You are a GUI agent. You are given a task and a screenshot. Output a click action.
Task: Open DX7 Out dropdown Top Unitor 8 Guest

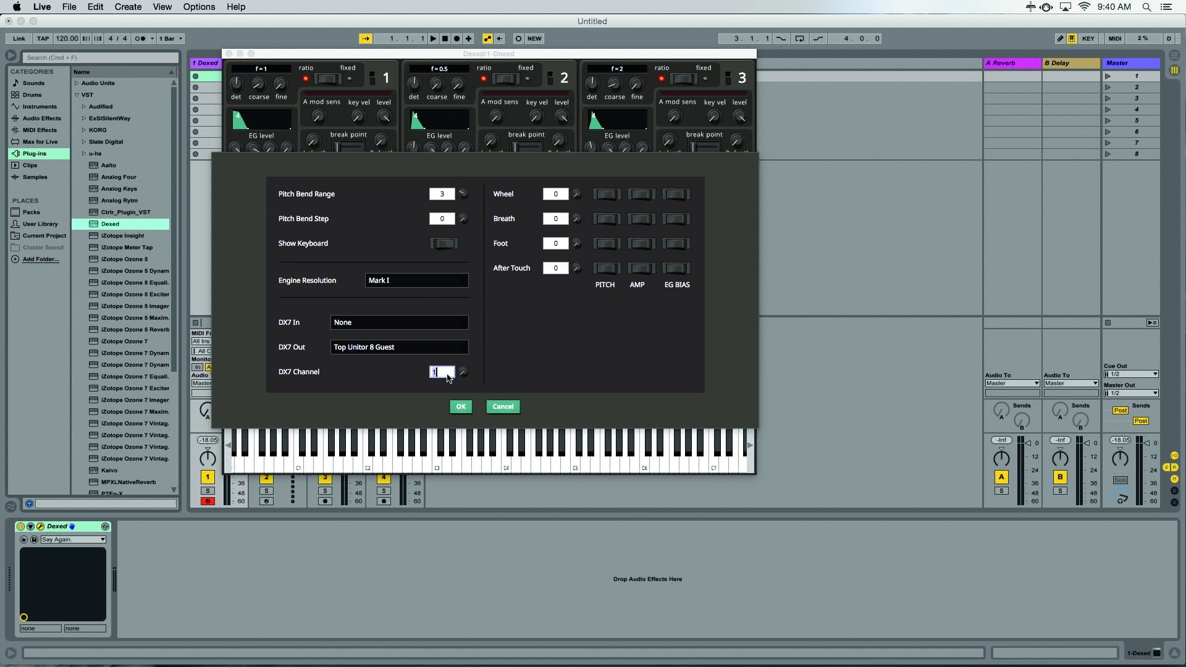click(399, 347)
